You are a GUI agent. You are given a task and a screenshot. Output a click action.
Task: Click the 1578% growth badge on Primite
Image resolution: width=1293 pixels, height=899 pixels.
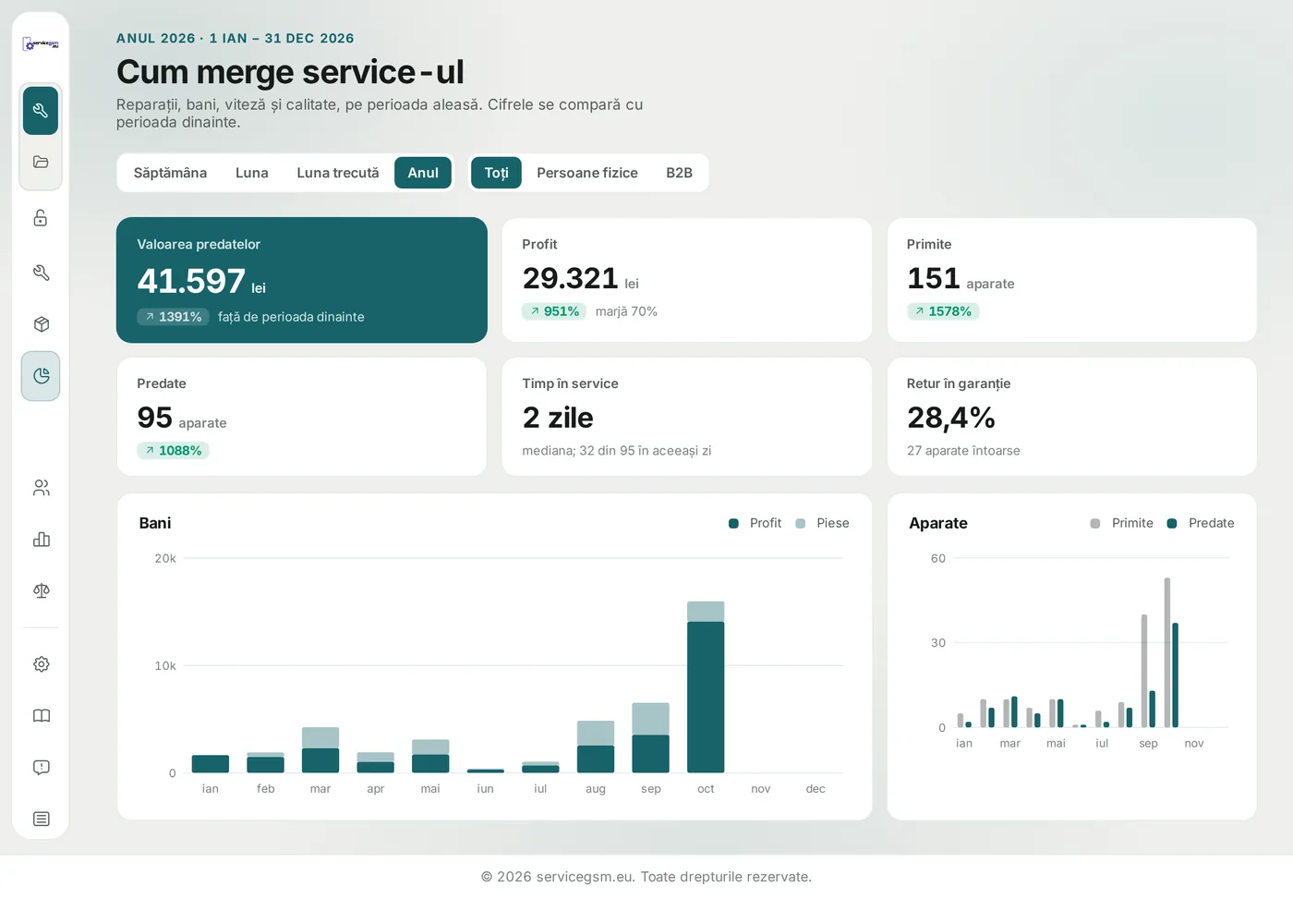(x=943, y=311)
